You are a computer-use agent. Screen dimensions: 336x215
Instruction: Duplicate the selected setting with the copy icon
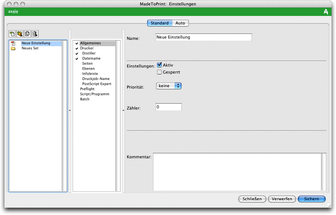click(x=27, y=34)
